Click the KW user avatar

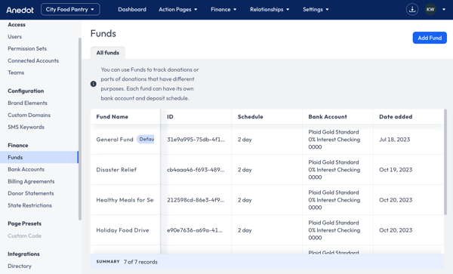click(x=430, y=10)
